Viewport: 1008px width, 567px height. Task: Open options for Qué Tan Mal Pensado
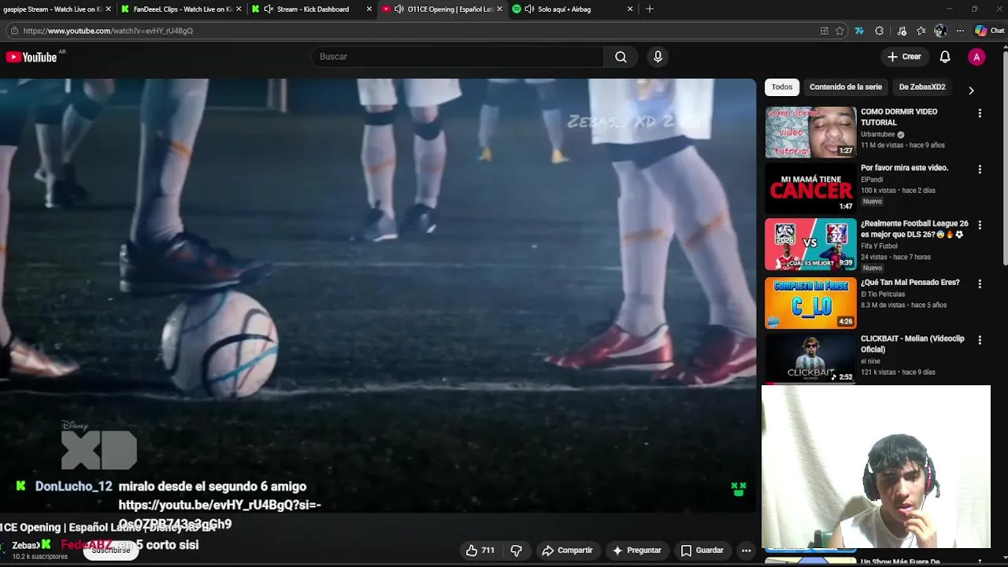click(x=980, y=283)
